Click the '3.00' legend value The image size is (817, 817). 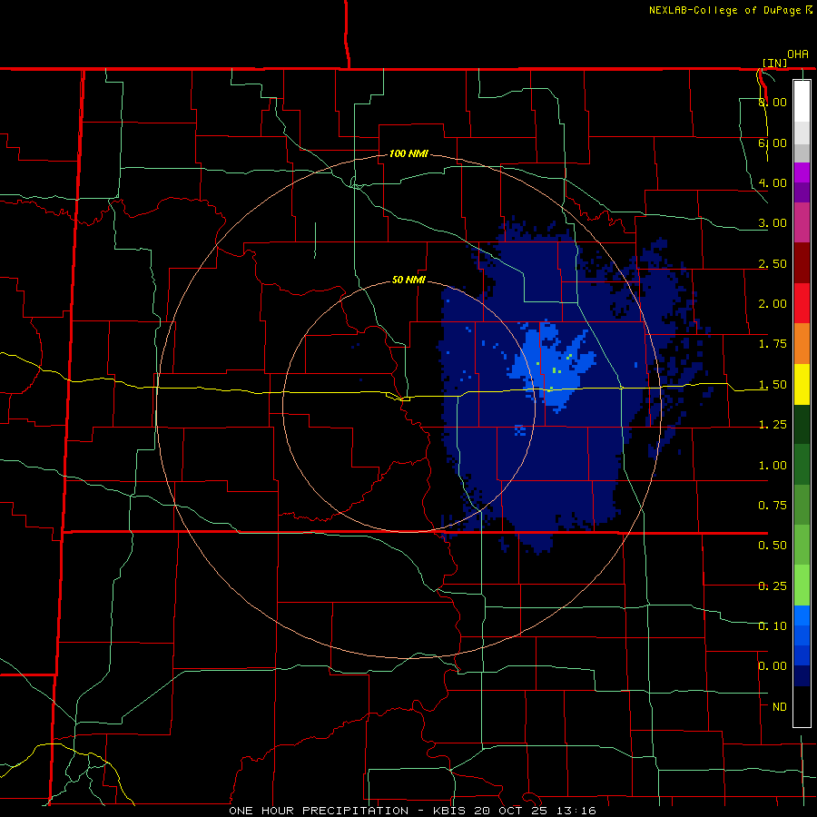(x=773, y=223)
